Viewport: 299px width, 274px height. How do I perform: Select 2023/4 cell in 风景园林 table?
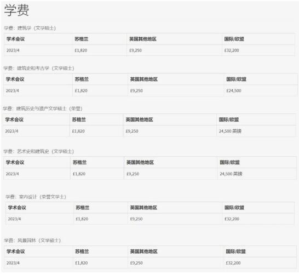(13, 263)
